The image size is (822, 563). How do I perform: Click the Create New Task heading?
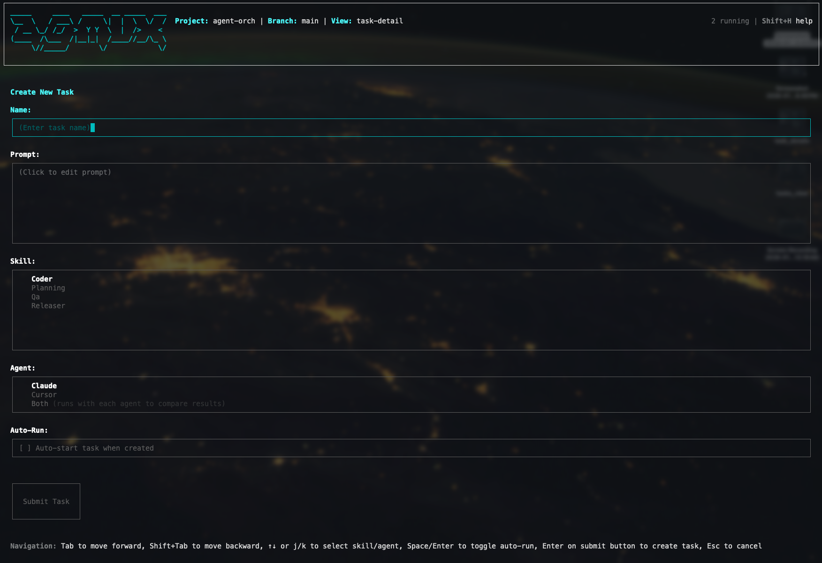coord(42,92)
